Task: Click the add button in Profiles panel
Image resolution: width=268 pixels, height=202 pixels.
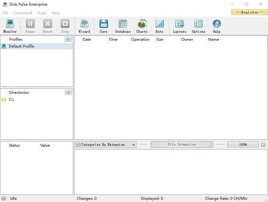Action: [68, 39]
